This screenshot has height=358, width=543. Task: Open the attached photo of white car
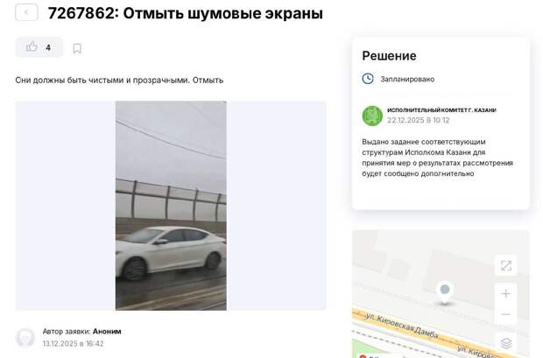coord(171,206)
